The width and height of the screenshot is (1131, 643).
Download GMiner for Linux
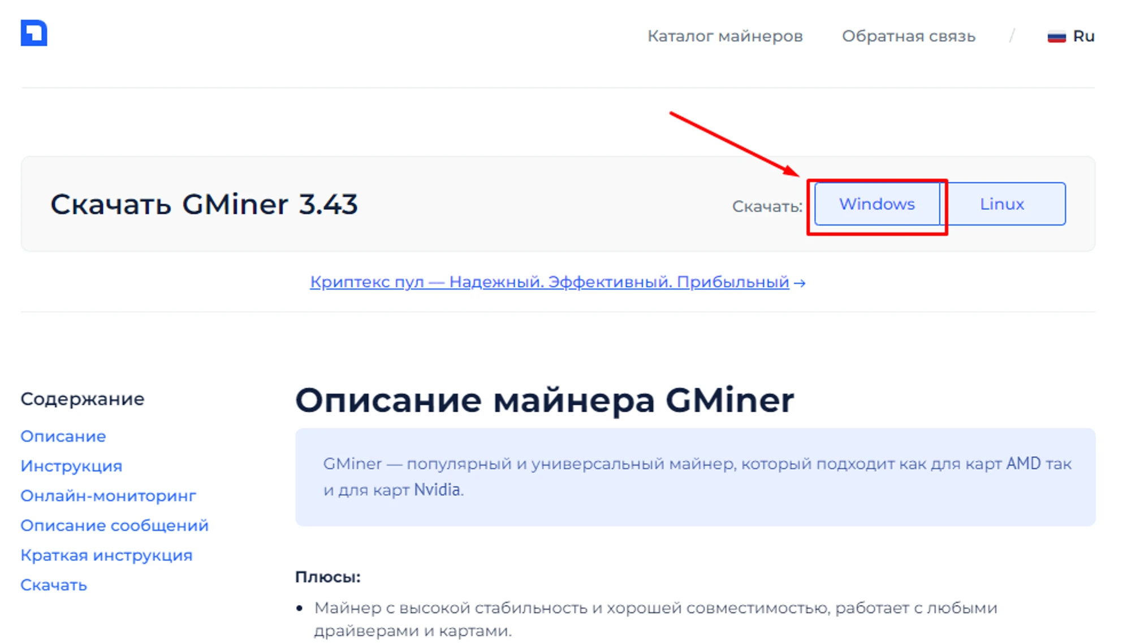coord(1002,204)
